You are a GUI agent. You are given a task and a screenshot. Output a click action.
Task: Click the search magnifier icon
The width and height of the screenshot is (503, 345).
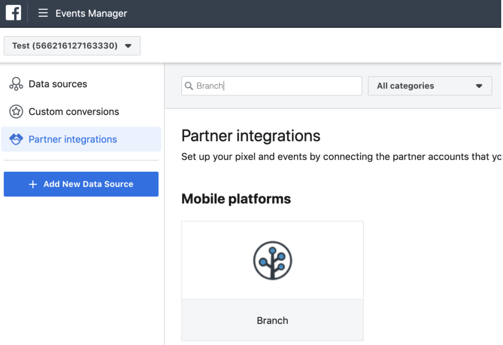[189, 86]
